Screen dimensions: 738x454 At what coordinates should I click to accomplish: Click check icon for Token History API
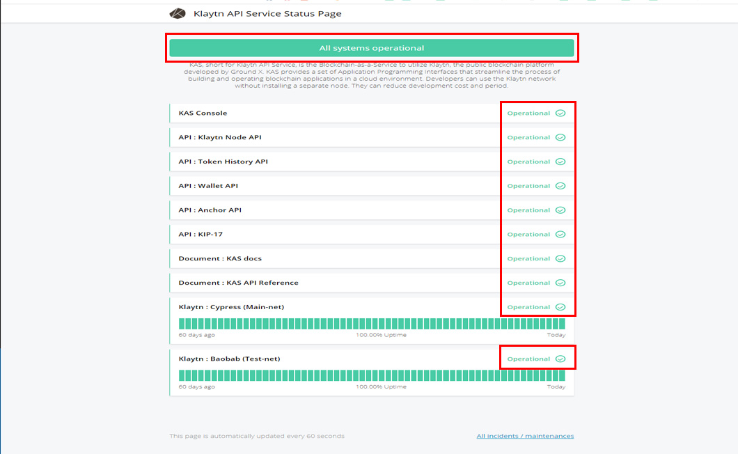[560, 162]
